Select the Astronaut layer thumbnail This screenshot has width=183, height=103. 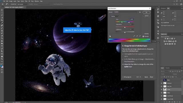coord(165,83)
